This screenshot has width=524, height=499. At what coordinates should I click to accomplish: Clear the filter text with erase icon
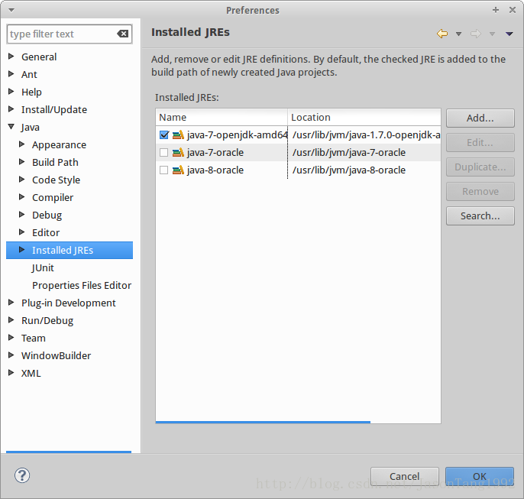point(123,34)
